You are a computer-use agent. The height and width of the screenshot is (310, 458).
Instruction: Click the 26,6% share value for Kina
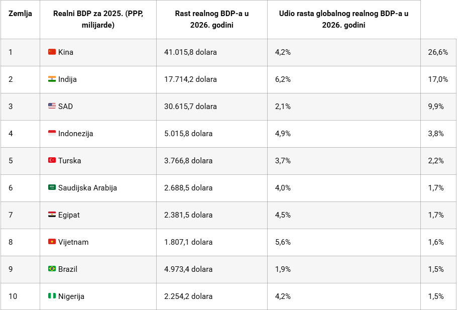(438, 52)
